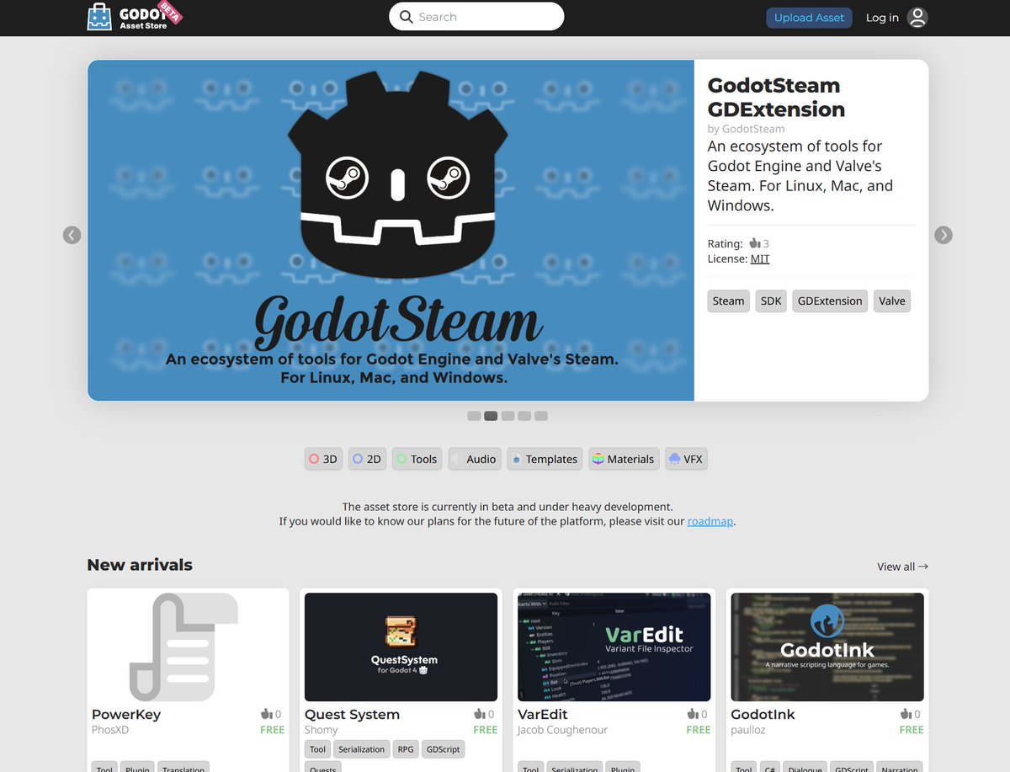Browse the Audio category
The width and height of the screenshot is (1010, 772).
click(x=475, y=459)
